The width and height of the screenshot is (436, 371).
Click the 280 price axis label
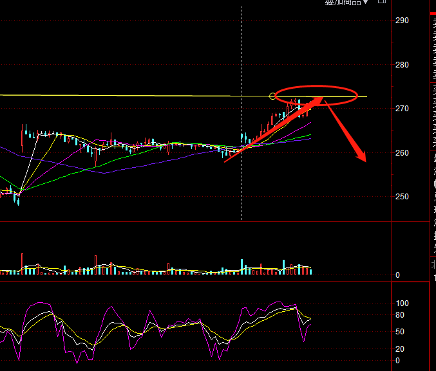click(402, 65)
